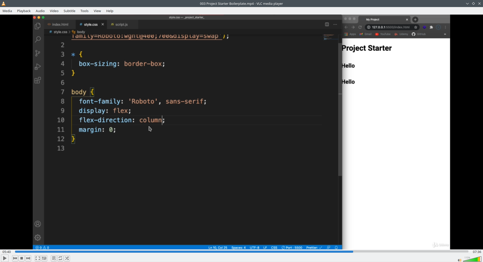
Task: Show extended settings (effects) dialog
Action: 44,258
